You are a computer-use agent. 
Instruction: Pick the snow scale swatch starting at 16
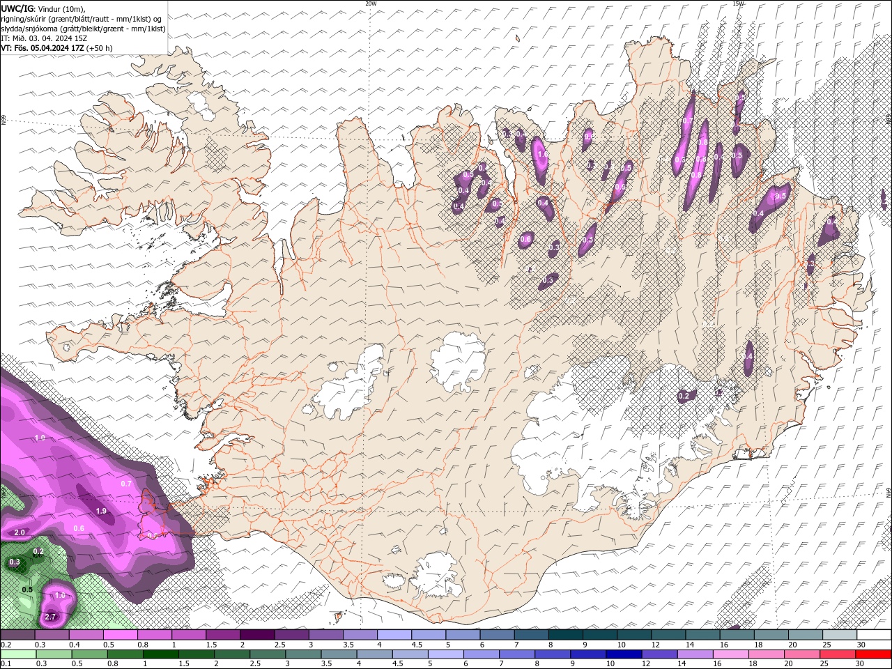737,635
